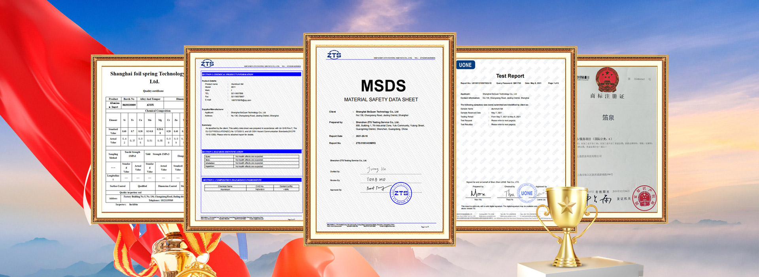The height and width of the screenshot is (277, 759).
Task: Click the "Quality certificate" label
Action: 153,91
